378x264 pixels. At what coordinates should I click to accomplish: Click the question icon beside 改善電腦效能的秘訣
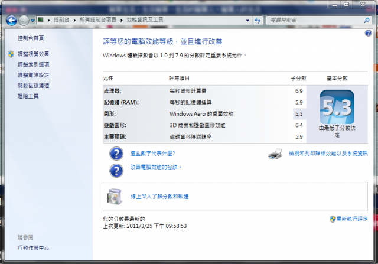(116, 171)
